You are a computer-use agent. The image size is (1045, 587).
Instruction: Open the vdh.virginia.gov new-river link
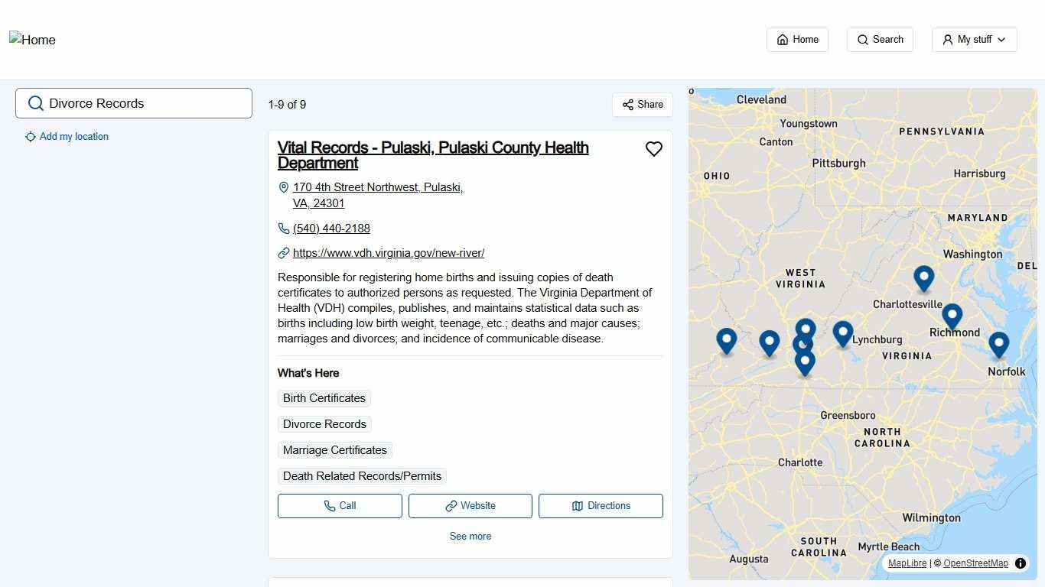point(388,253)
